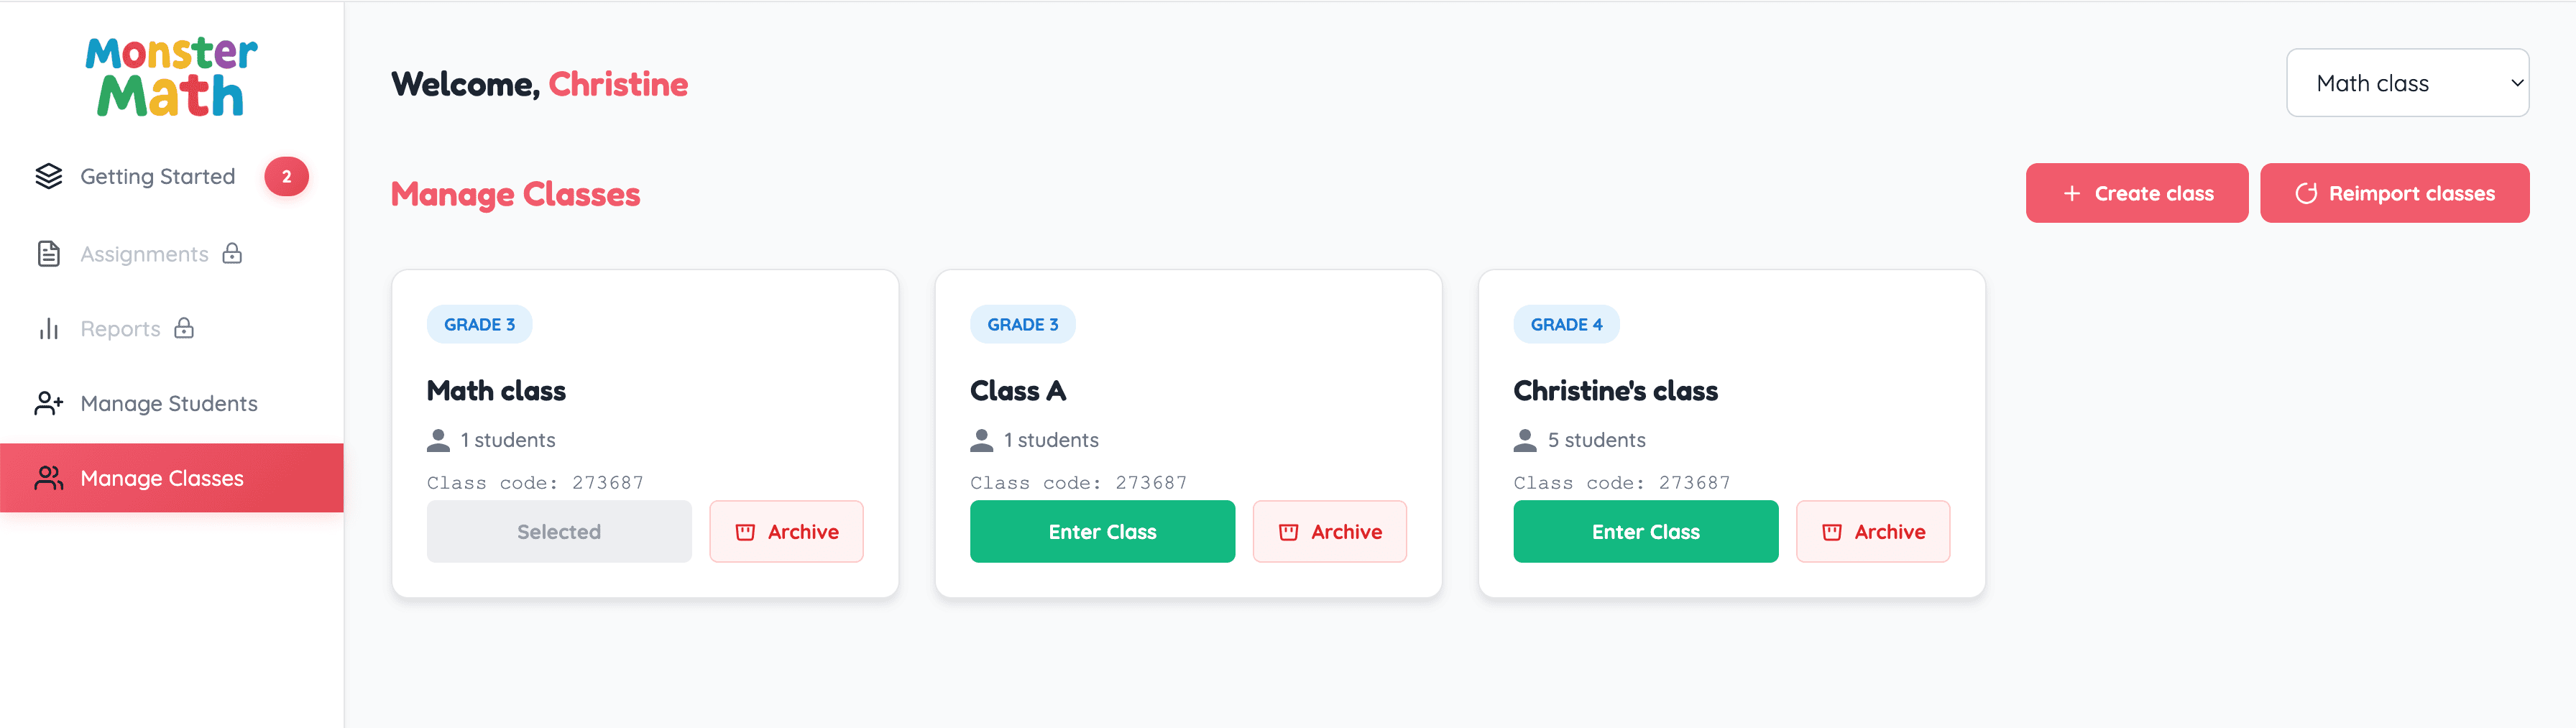Click the Class A card title

click(1018, 391)
